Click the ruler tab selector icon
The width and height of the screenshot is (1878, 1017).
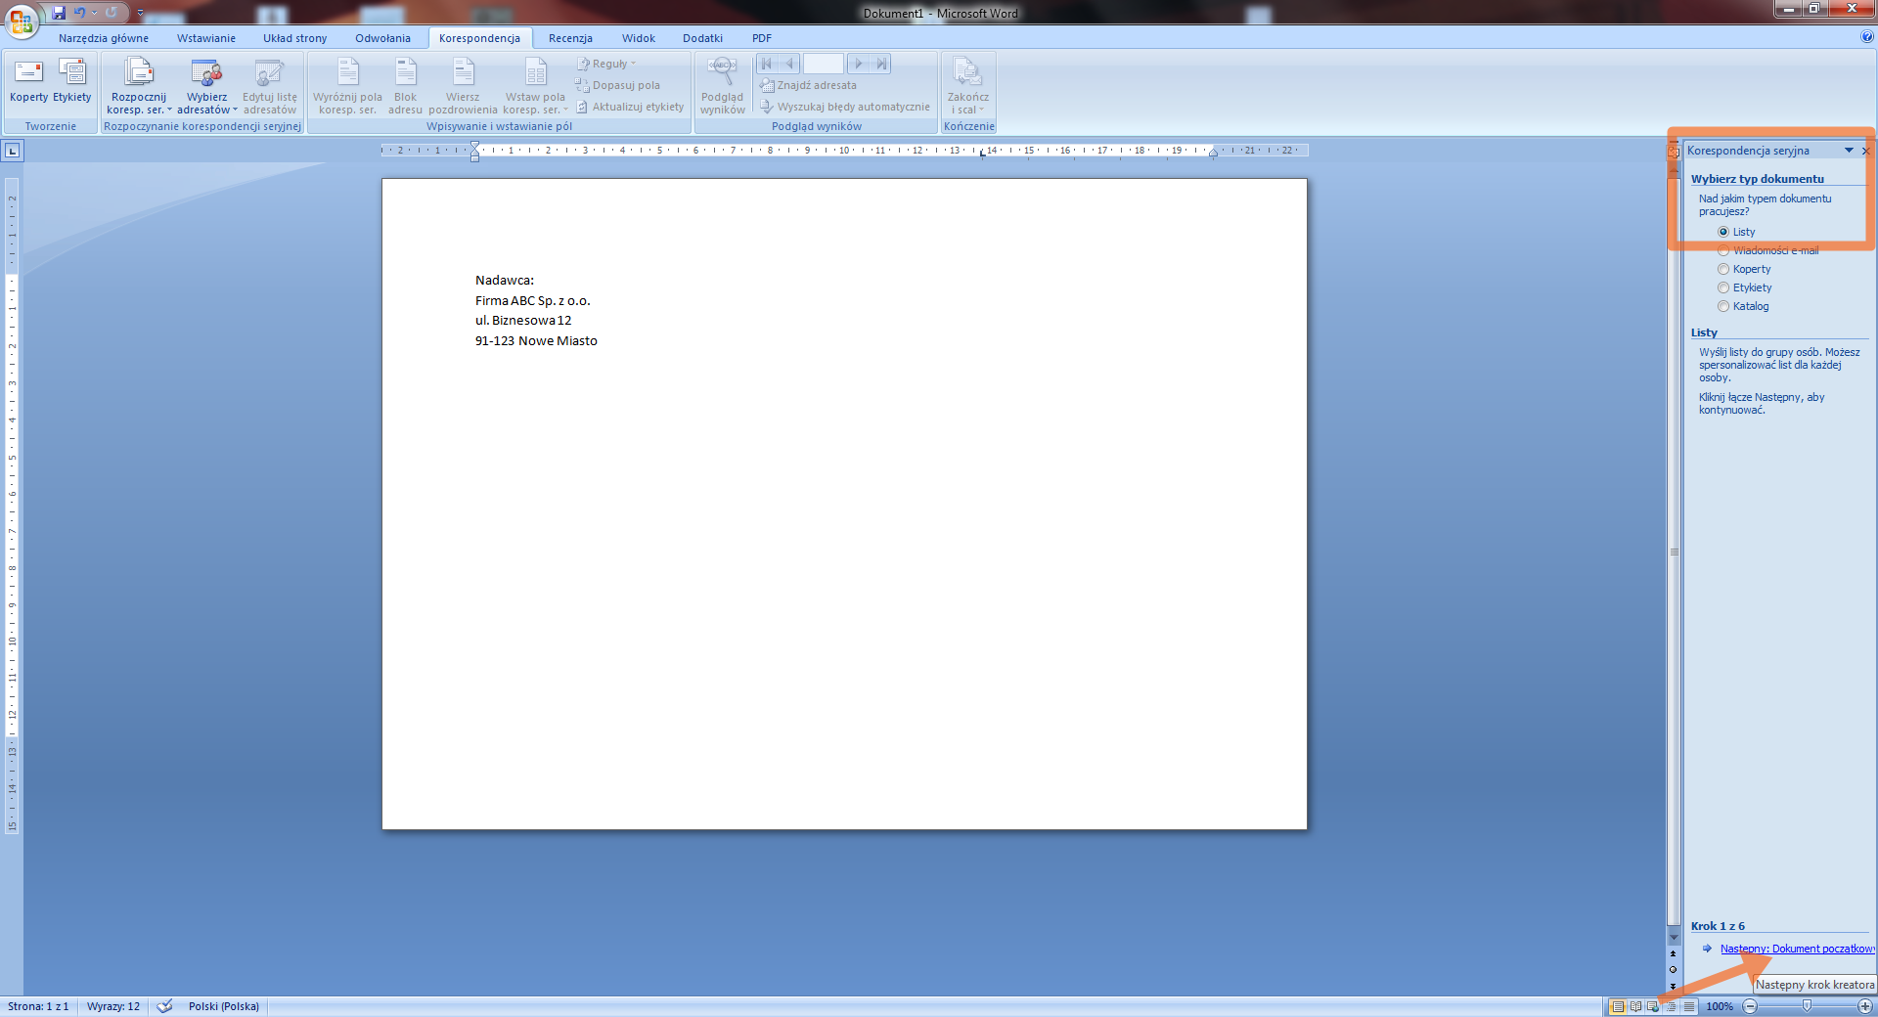click(13, 151)
